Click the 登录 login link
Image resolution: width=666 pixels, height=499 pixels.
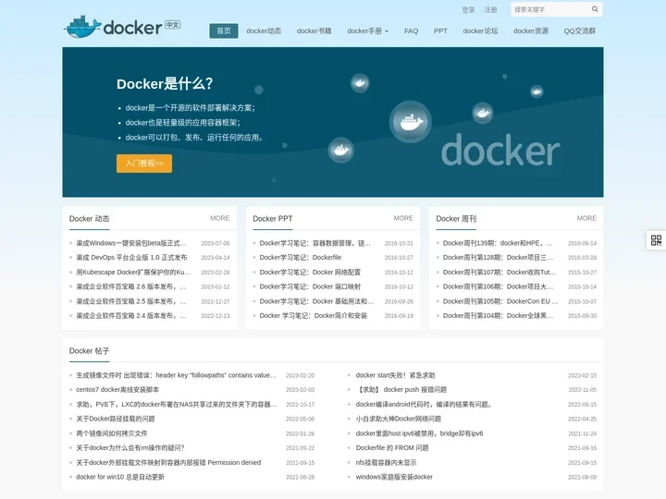[468, 10]
